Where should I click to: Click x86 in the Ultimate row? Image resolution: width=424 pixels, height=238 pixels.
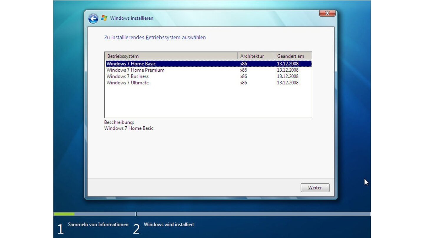pos(244,83)
